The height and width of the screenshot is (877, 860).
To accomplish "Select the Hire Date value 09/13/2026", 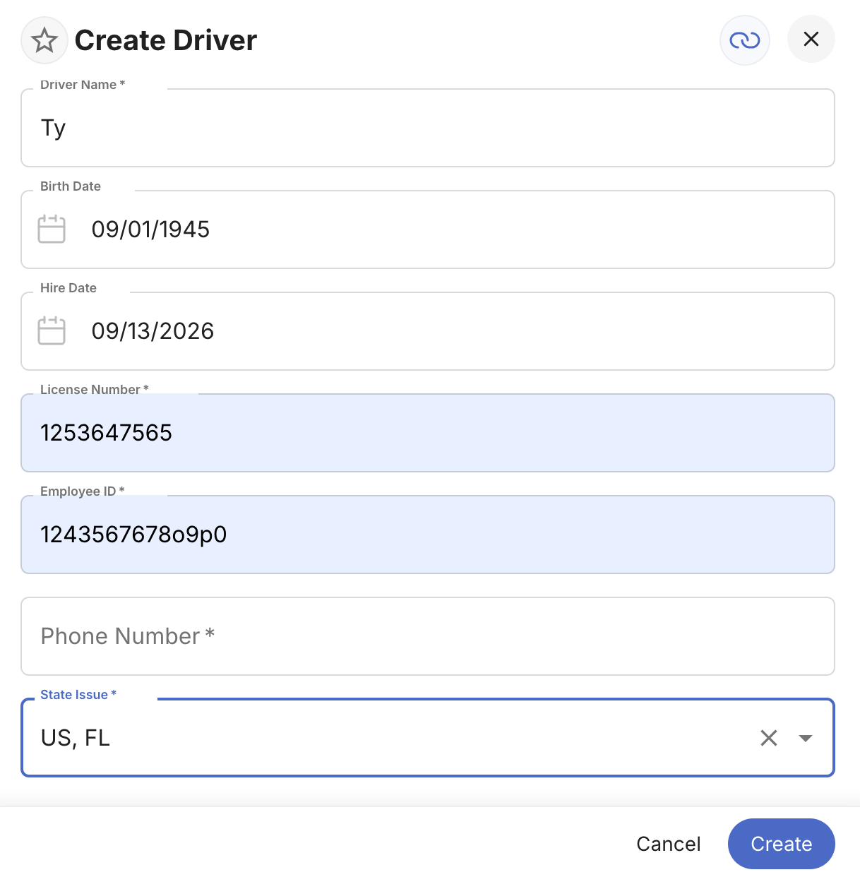I will pos(153,331).
